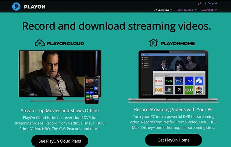
Task: Select the Disney+ tile on laptop
Action: point(179,81)
